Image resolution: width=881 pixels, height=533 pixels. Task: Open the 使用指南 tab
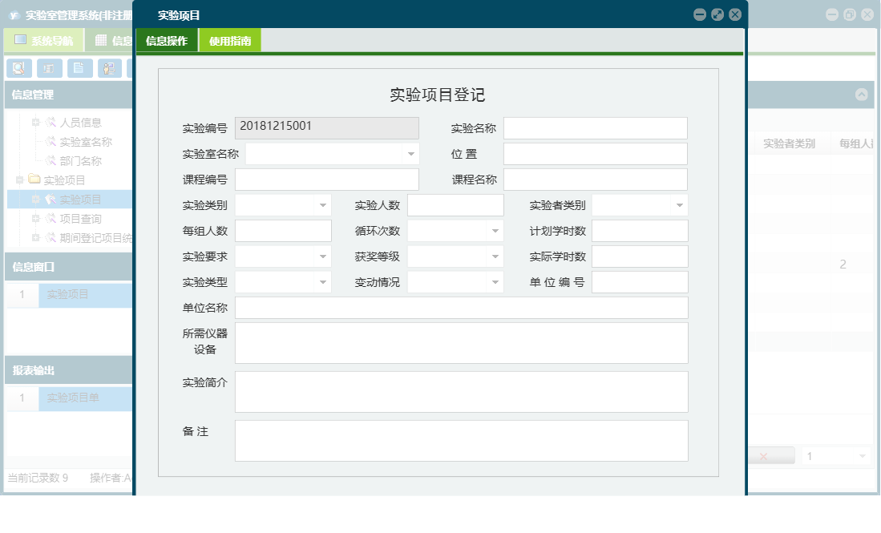click(230, 41)
